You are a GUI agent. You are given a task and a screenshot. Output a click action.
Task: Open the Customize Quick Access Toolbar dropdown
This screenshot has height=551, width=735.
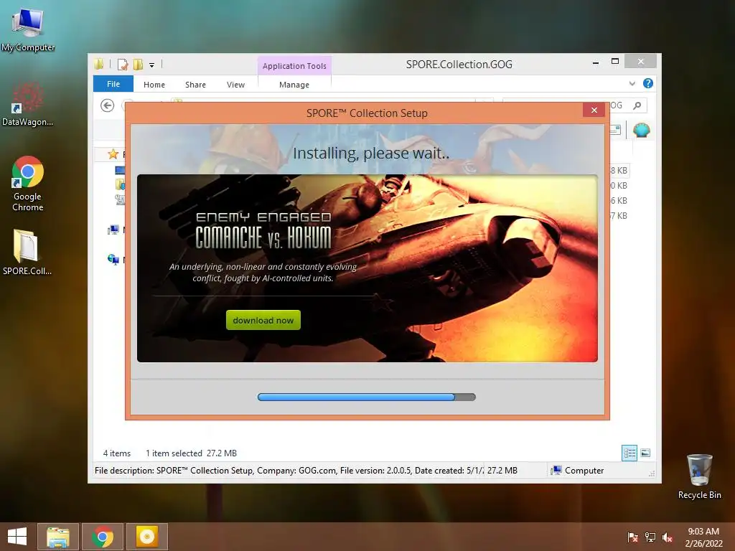click(152, 65)
